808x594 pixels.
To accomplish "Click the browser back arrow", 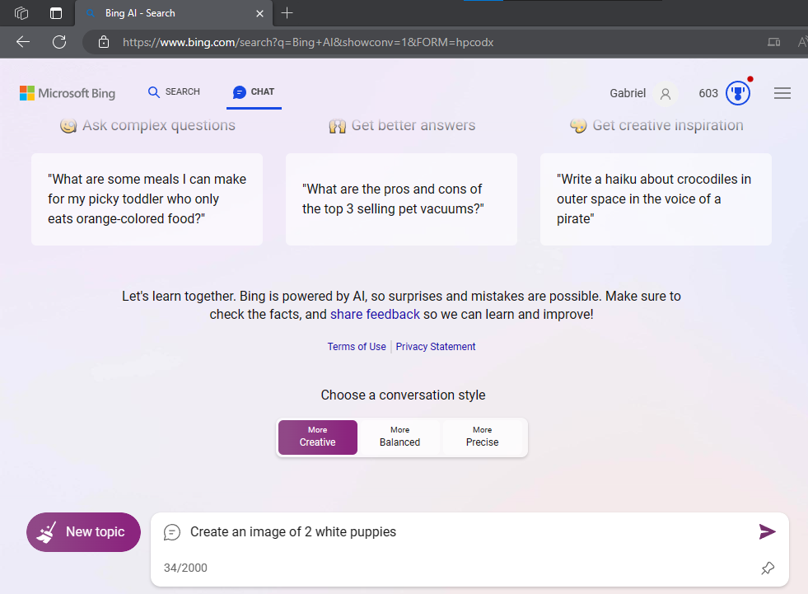I will (23, 42).
